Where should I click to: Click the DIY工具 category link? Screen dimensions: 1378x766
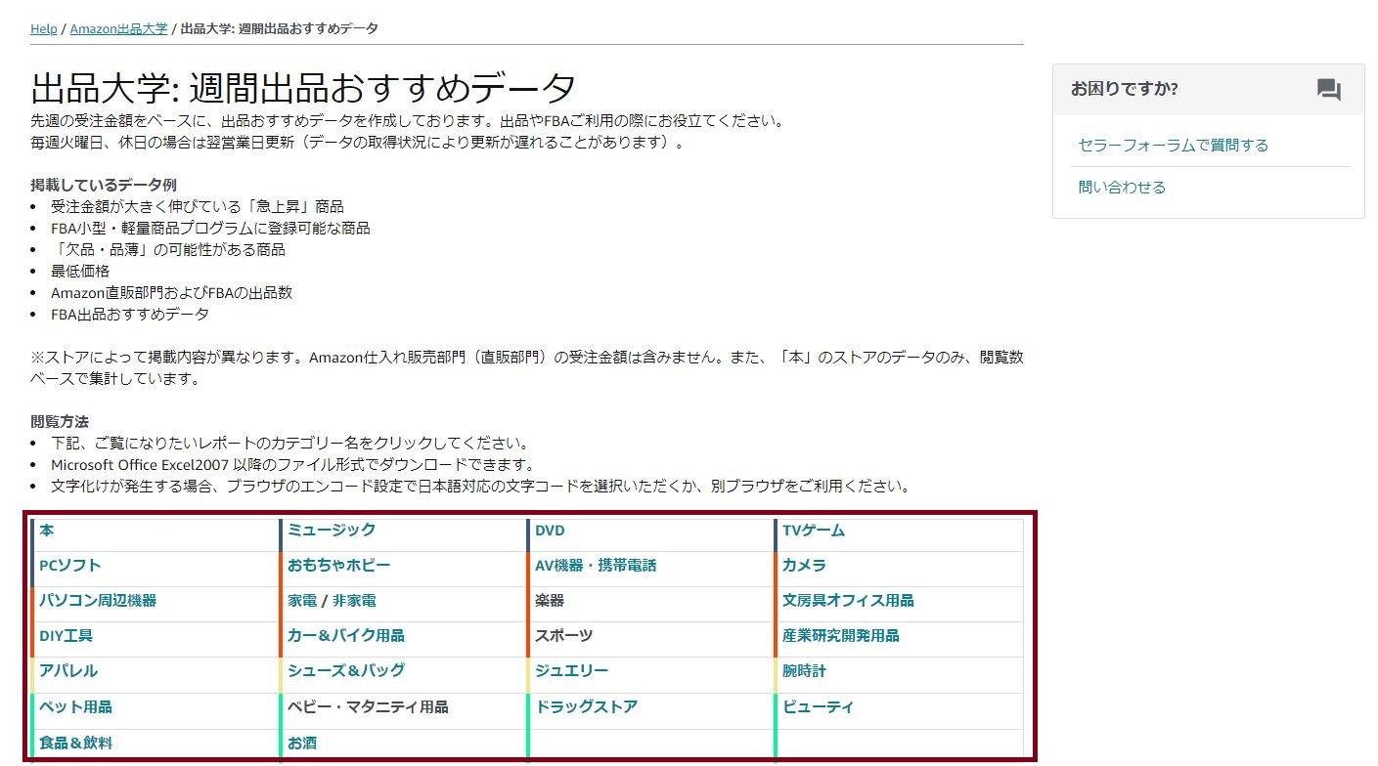click(x=66, y=636)
